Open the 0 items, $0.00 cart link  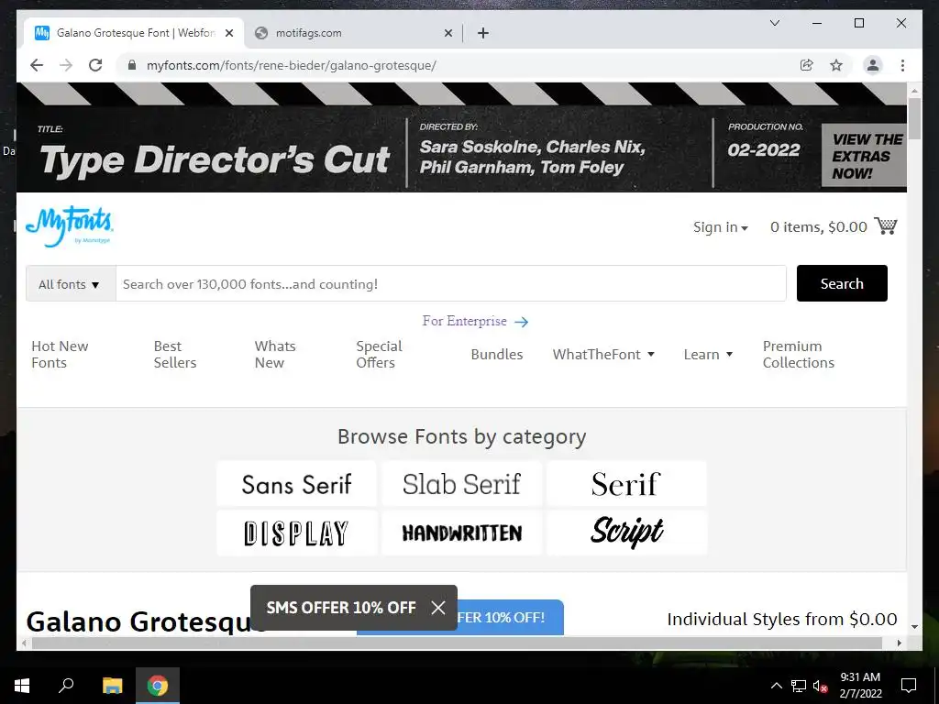(819, 227)
